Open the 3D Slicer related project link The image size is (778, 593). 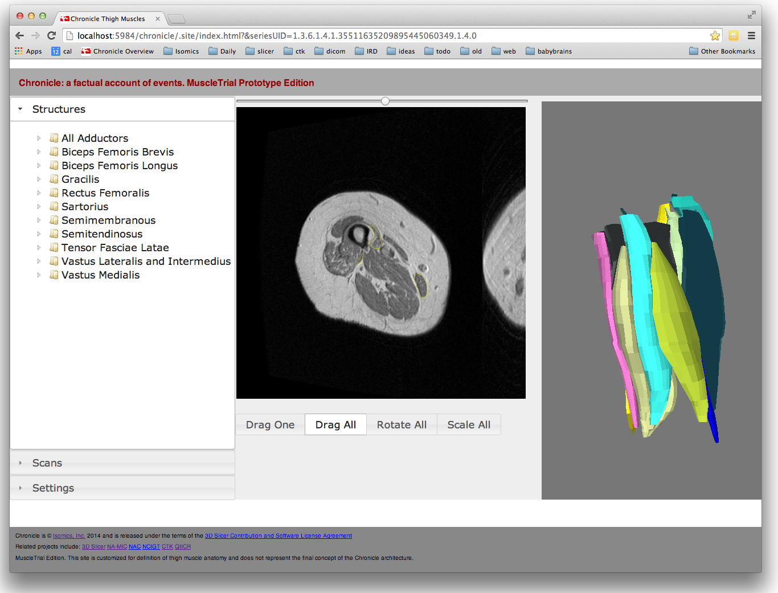click(93, 547)
